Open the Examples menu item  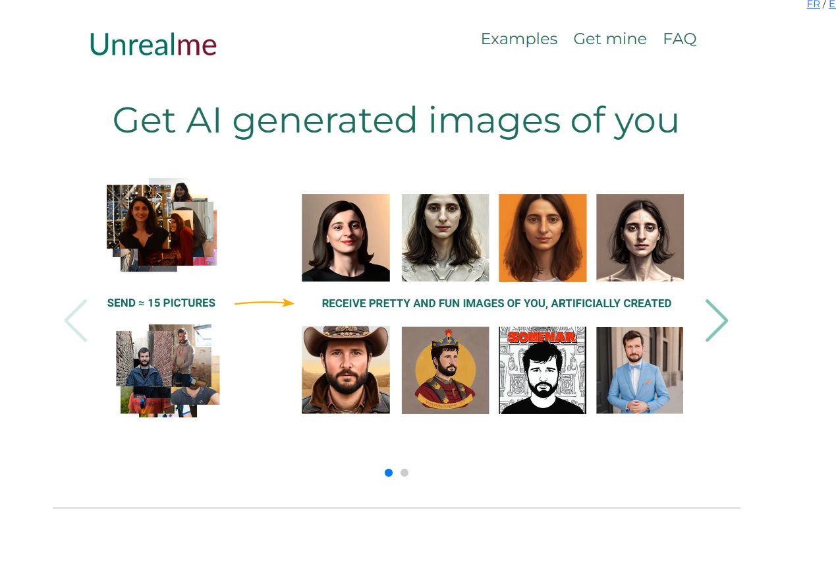(518, 39)
